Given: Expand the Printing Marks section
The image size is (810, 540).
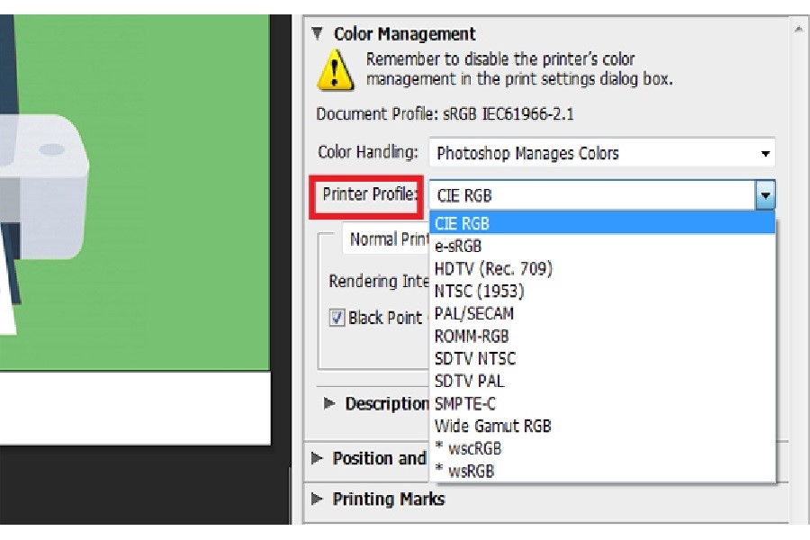Looking at the screenshot, I should [317, 499].
